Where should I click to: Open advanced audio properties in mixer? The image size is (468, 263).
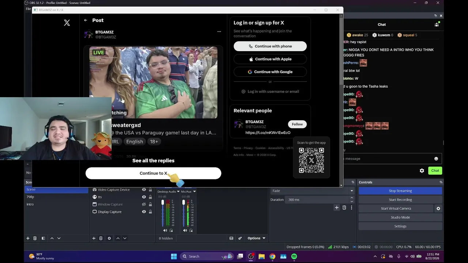pyautogui.click(x=240, y=238)
